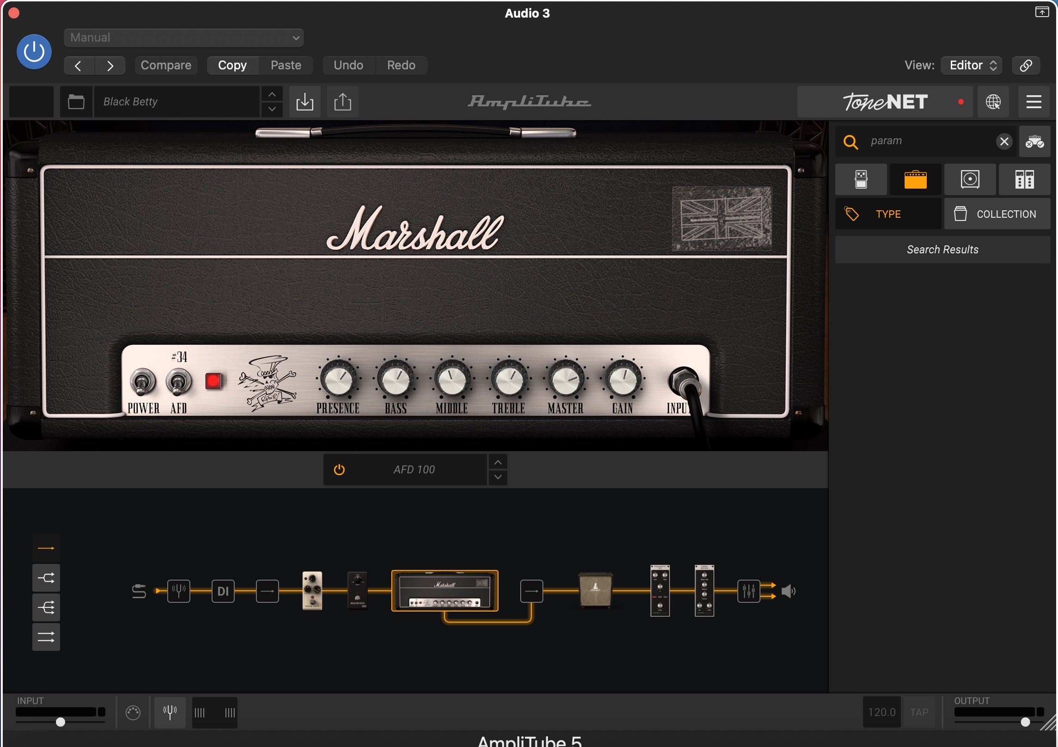The image size is (1058, 747).
Task: Select the two-path split routing icon
Action: click(x=46, y=578)
